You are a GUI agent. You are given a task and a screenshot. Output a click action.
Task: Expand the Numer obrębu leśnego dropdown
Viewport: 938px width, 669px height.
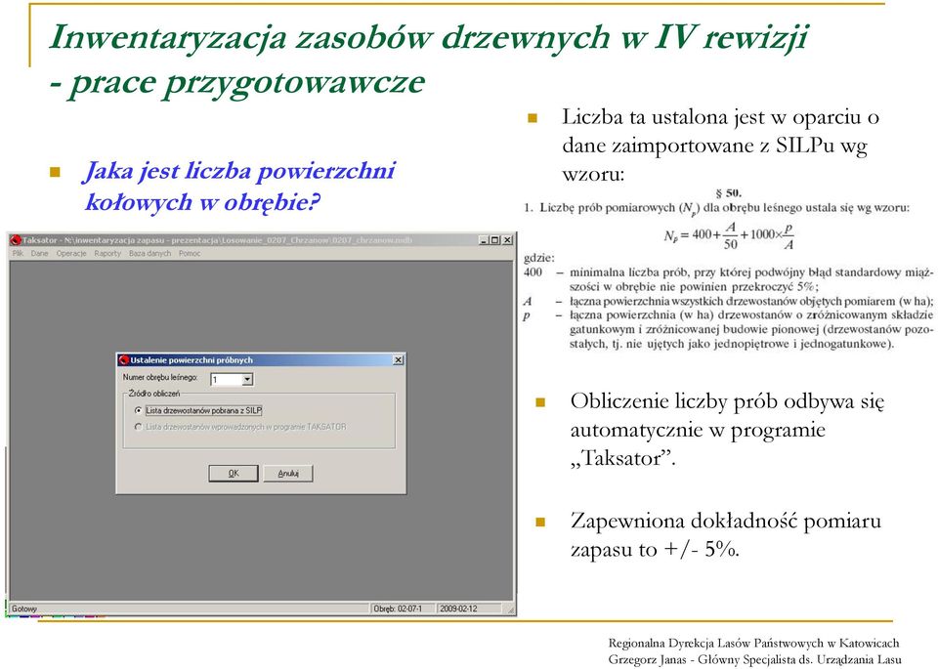(x=247, y=379)
